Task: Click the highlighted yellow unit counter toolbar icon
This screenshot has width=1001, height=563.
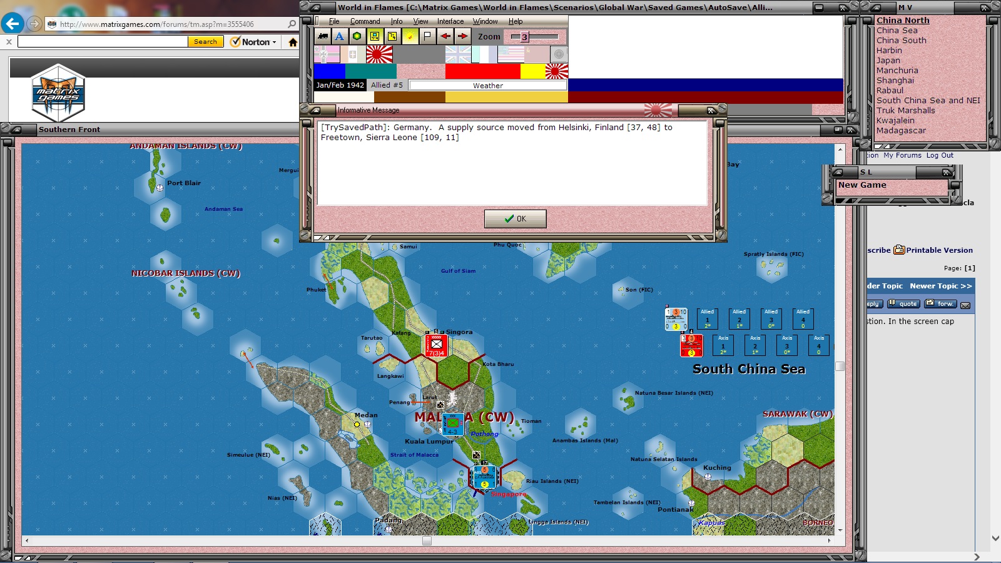Action: [x=375, y=36]
